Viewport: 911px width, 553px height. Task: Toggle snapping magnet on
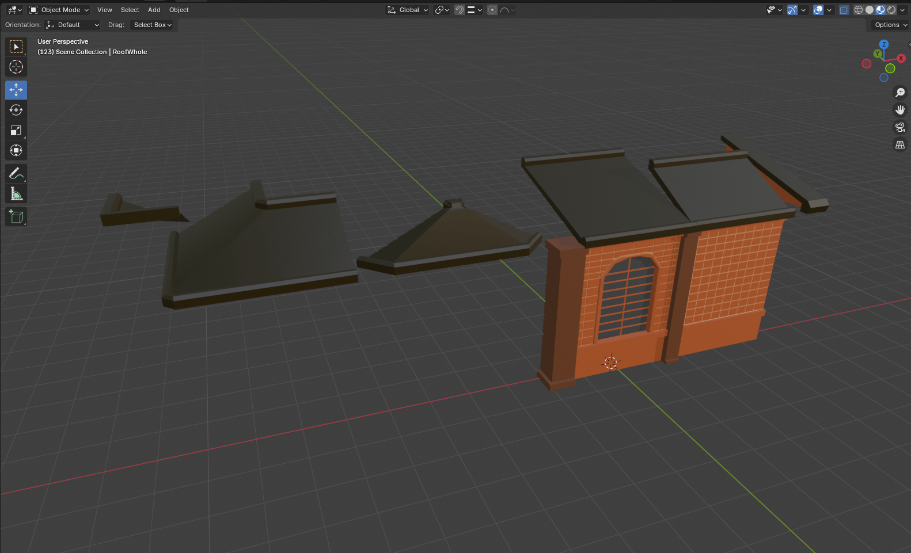(460, 10)
